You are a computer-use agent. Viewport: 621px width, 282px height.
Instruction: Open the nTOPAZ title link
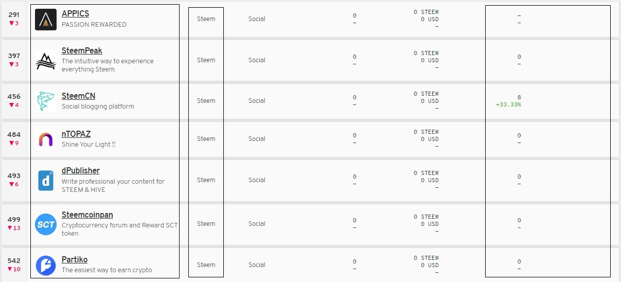[76, 134]
